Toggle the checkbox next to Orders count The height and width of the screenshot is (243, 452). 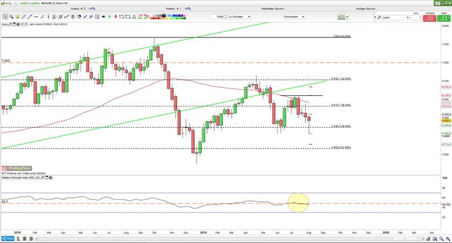85,9
